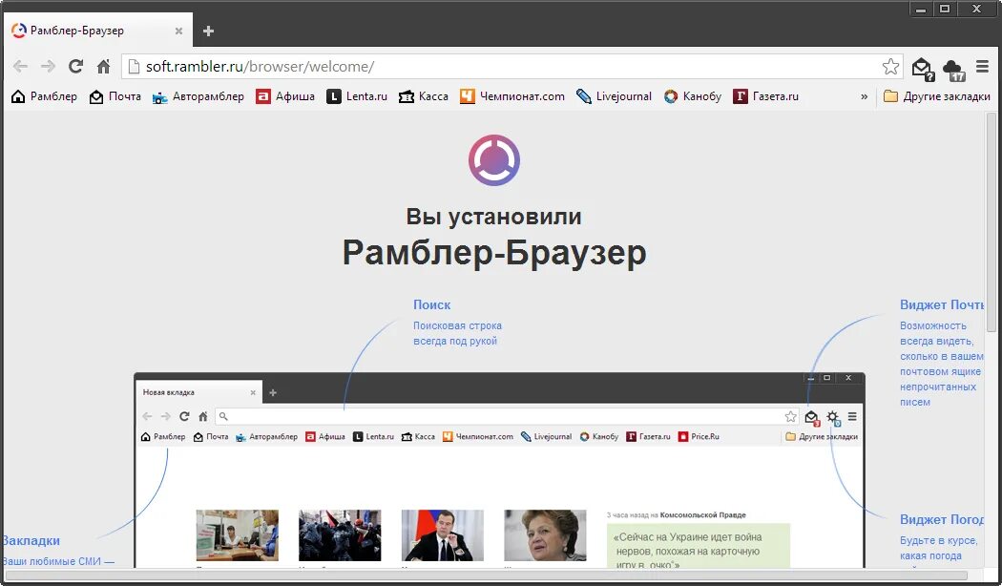The width and height of the screenshot is (1002, 586).
Task: Open the Чемпионат.com bookmark
Action: click(x=512, y=96)
